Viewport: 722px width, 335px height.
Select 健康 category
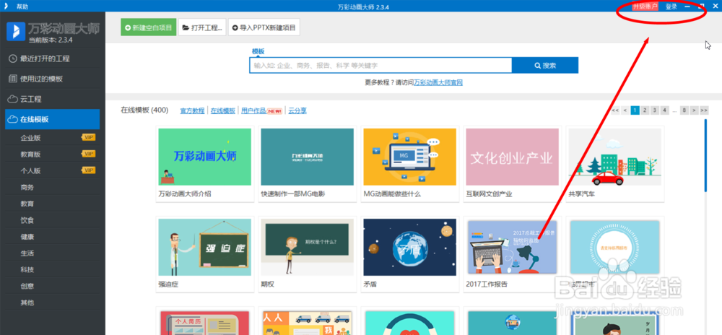27,237
